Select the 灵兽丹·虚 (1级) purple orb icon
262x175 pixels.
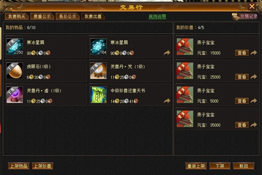(x=15, y=95)
